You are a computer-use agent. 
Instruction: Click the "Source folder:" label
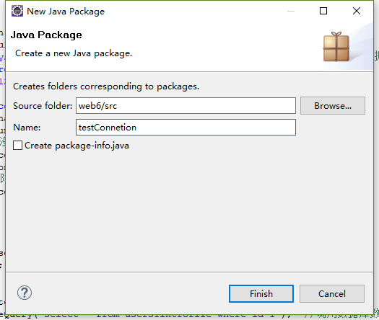[43, 106]
